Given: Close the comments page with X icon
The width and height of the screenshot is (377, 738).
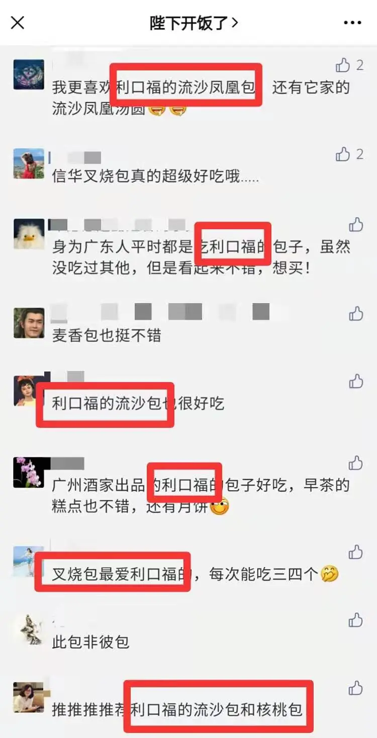Looking at the screenshot, I should (x=18, y=23).
